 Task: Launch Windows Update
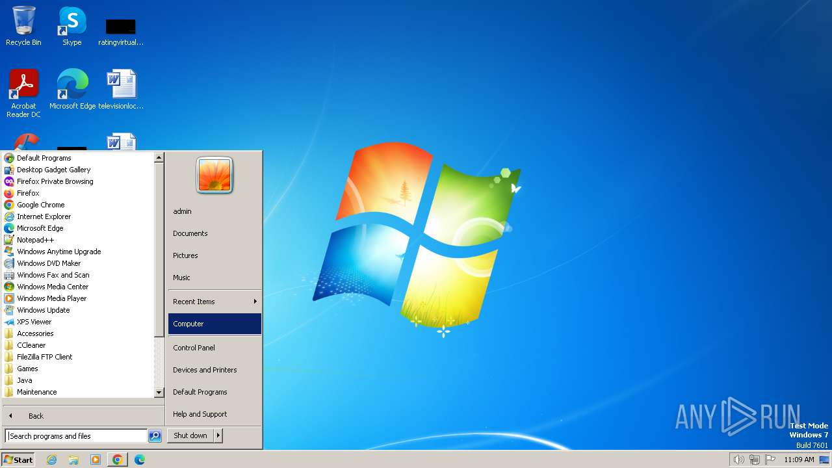coord(44,310)
